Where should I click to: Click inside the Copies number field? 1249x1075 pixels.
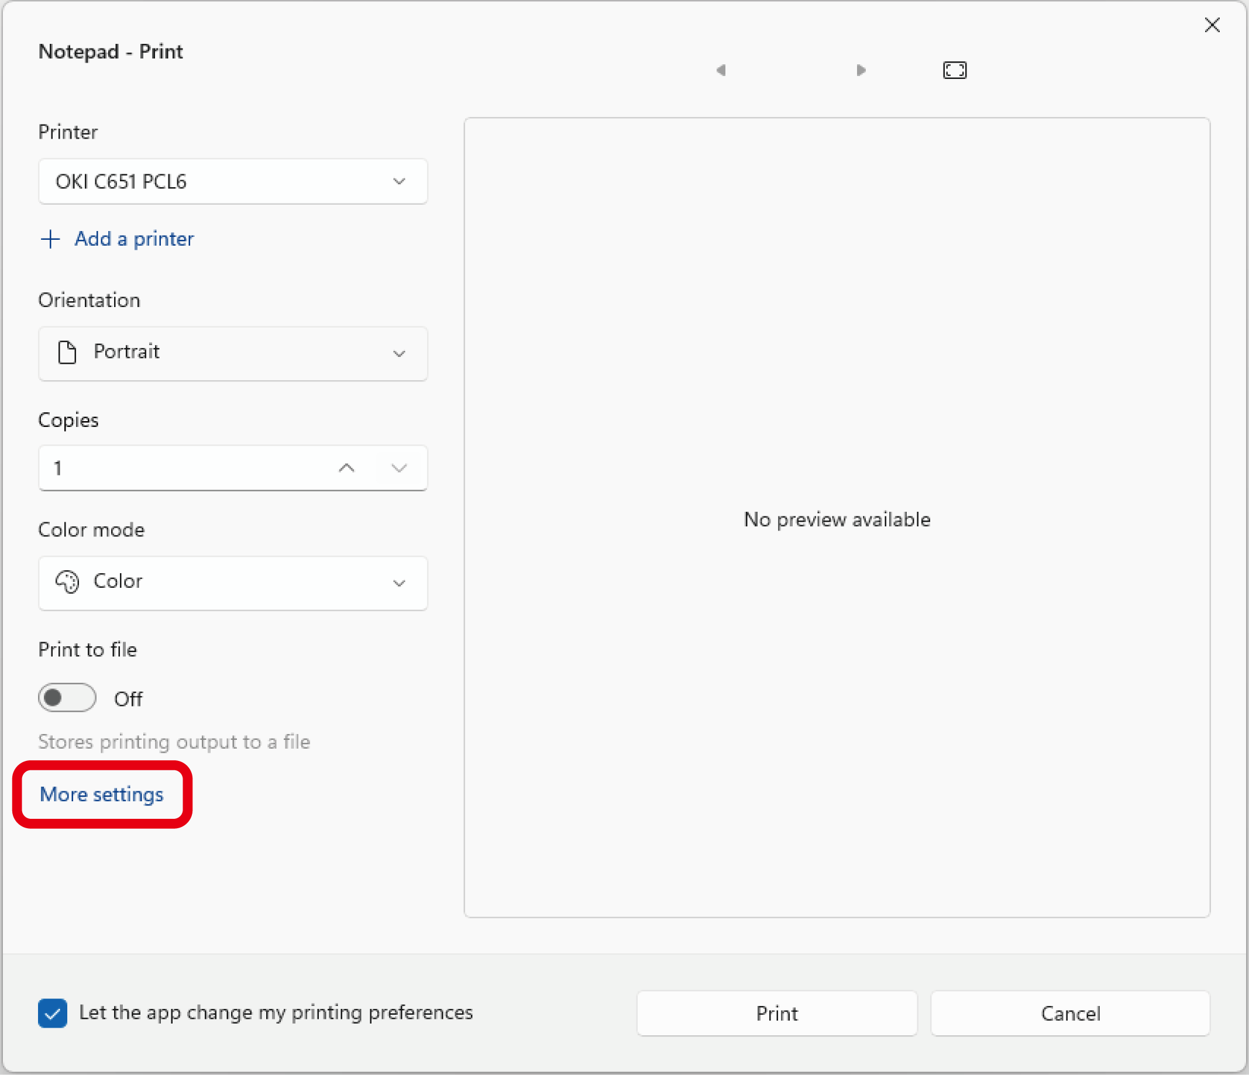[x=181, y=468]
